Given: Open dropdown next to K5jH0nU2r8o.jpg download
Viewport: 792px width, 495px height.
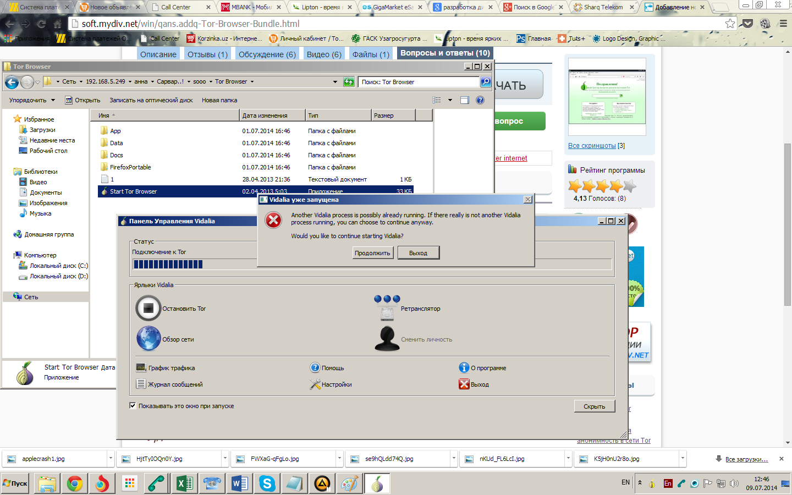Looking at the screenshot, I should tap(683, 458).
